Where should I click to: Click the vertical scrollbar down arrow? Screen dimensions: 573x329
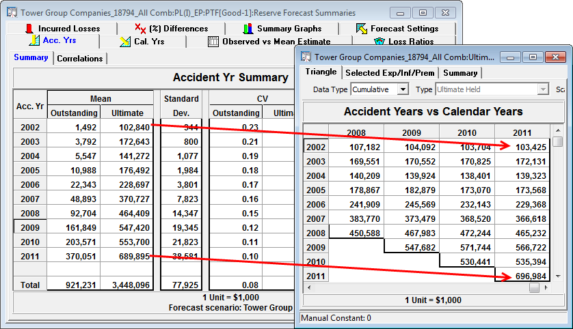click(x=559, y=276)
